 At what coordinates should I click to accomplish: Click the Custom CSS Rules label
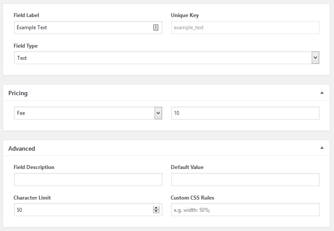tap(192, 198)
